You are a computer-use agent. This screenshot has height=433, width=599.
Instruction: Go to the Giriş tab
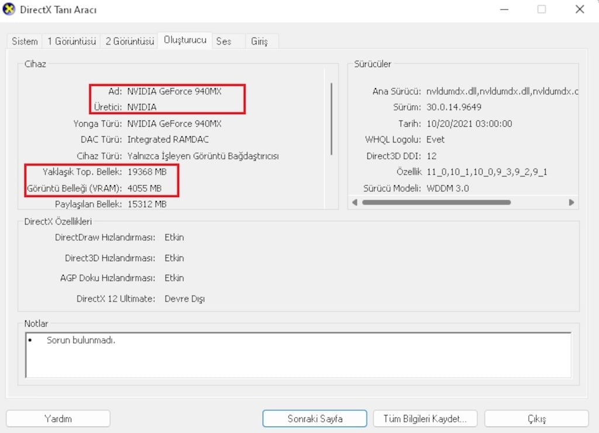(x=259, y=41)
